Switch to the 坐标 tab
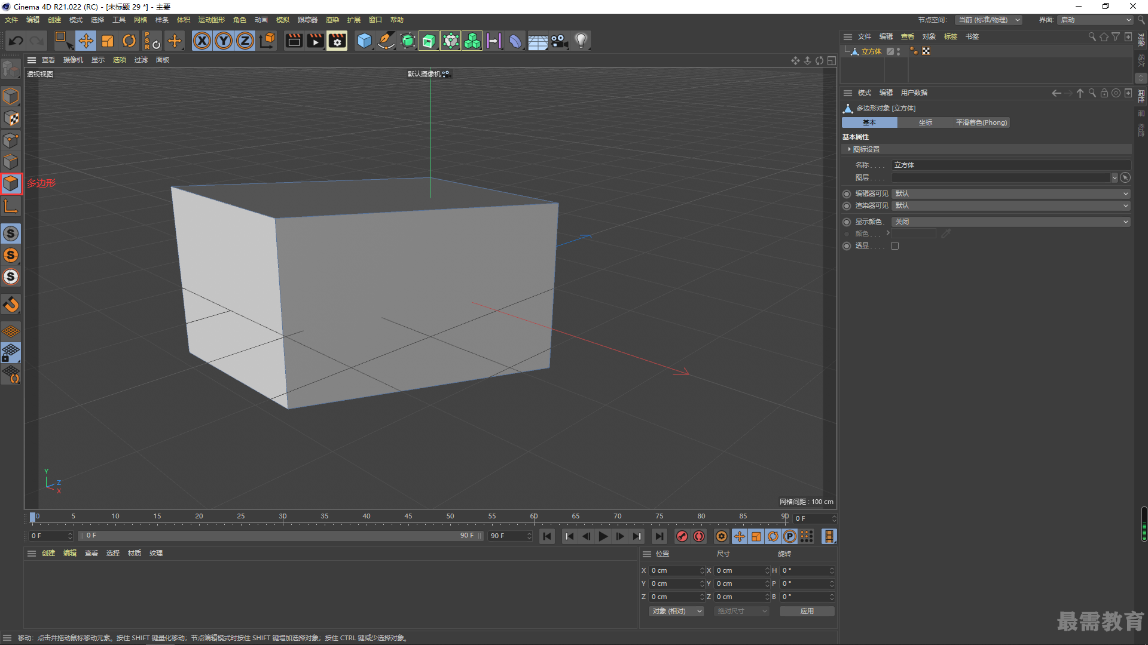The width and height of the screenshot is (1148, 645). pos(926,122)
